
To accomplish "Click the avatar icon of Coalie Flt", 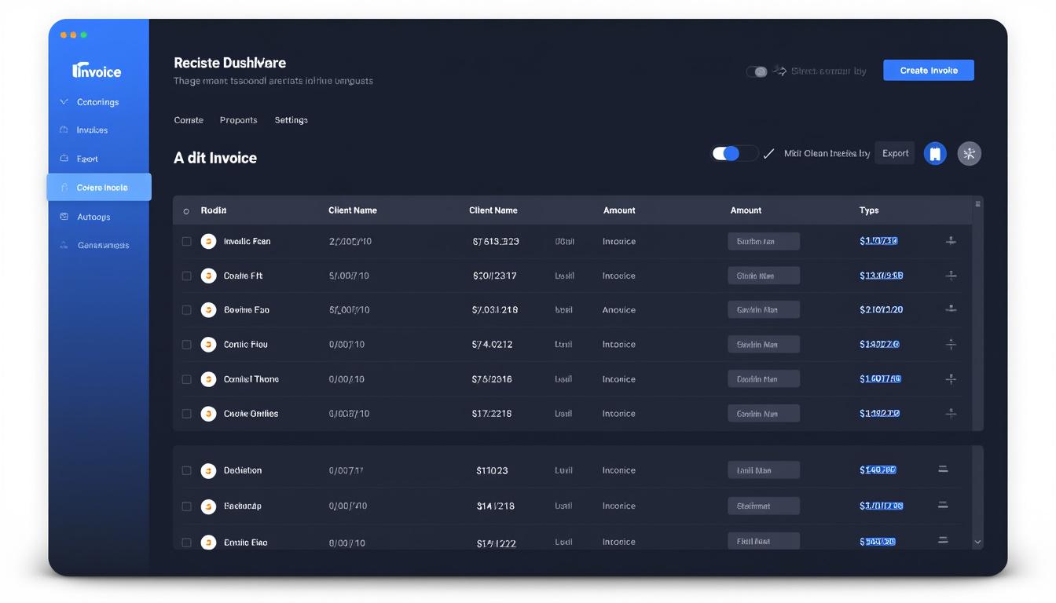I will pyautogui.click(x=208, y=276).
